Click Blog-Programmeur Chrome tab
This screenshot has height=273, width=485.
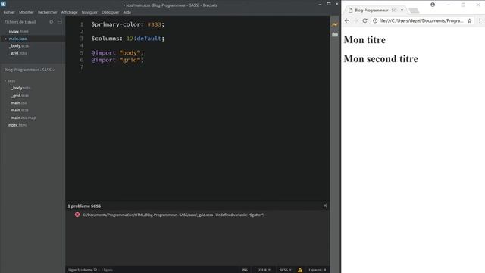(x=376, y=10)
